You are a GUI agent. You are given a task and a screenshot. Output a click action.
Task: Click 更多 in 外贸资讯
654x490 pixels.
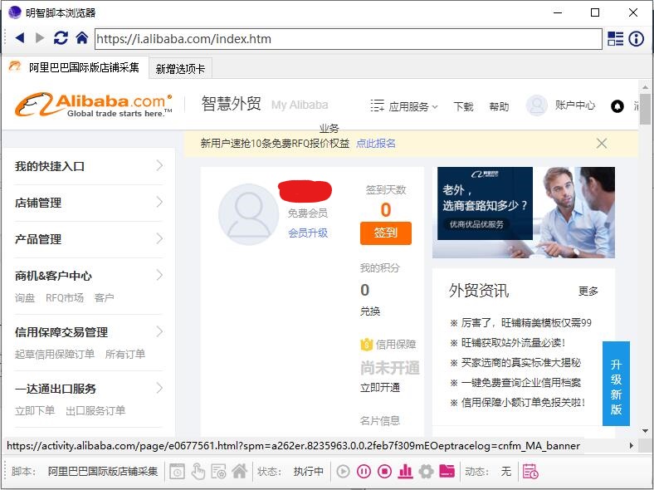[588, 292]
